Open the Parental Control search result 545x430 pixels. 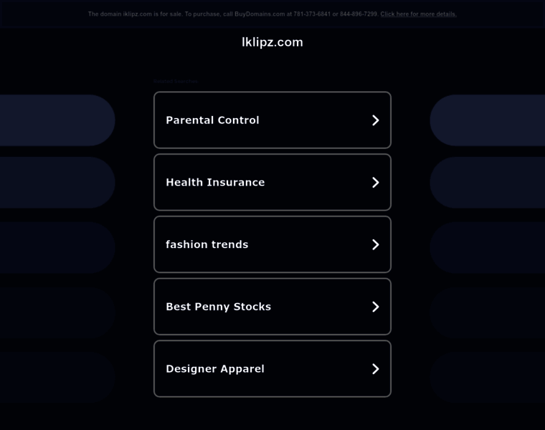tap(212, 120)
